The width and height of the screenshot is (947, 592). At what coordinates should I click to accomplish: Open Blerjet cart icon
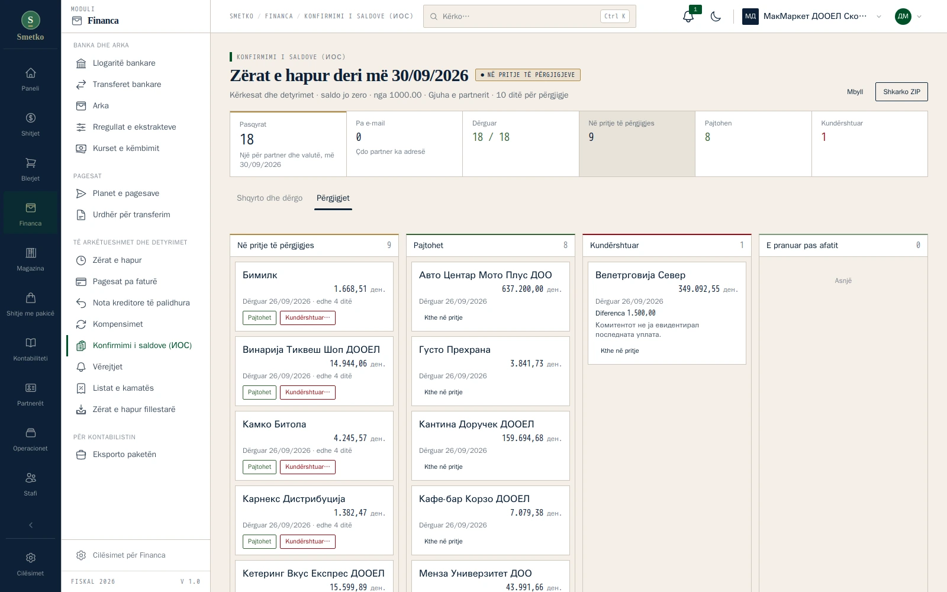click(x=30, y=169)
